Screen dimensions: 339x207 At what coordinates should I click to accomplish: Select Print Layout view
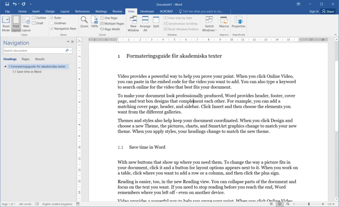click(16, 24)
